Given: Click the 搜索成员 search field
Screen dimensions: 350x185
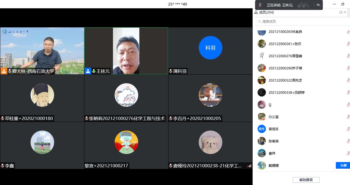Looking at the screenshot, I should coord(303,21).
